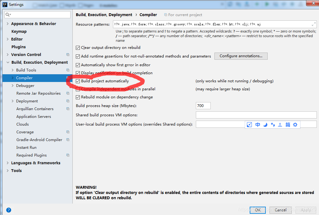Click the project-level icon beside Coverage
The image size is (319, 215).
(x=68, y=132)
